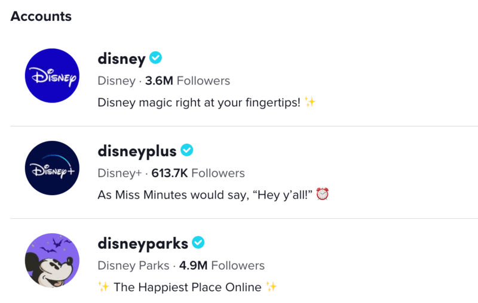This screenshot has height=303, width=478.
Task: Click the Accounts section heading
Action: coord(41,16)
